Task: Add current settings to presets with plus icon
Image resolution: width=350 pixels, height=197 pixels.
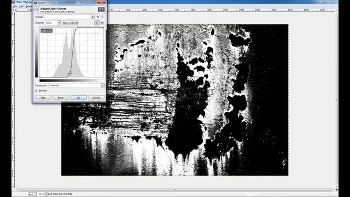Action: 98,17
